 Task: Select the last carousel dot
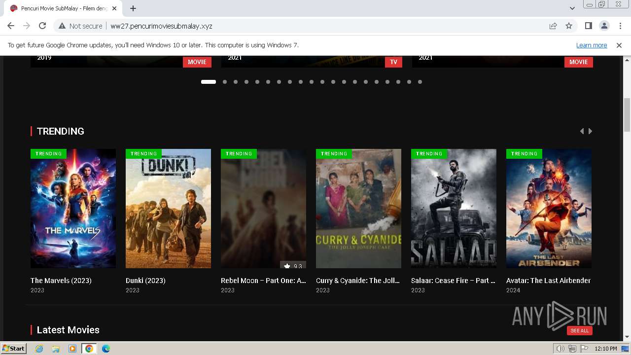coord(420,82)
